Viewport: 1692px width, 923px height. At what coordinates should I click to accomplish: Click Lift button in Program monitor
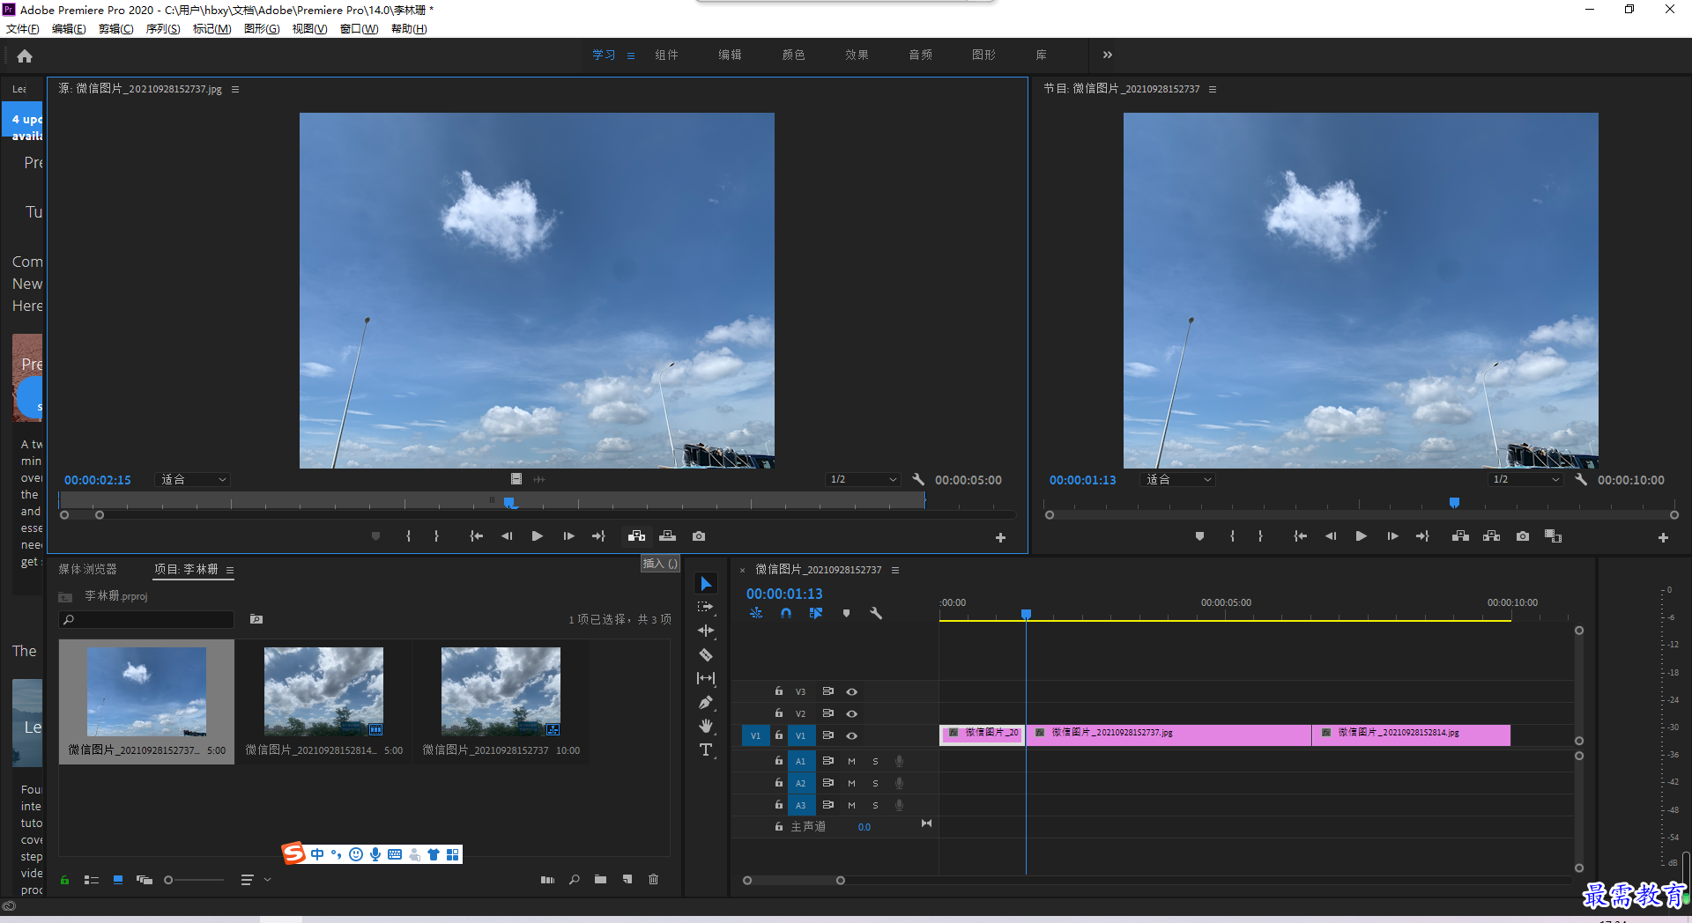(1460, 536)
